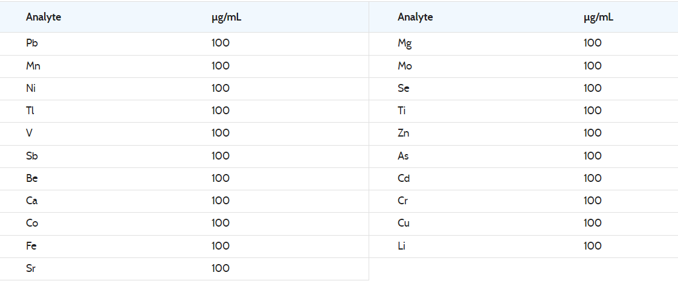
Task: Select the Tl analyte entry
Action: pyautogui.click(x=30, y=111)
